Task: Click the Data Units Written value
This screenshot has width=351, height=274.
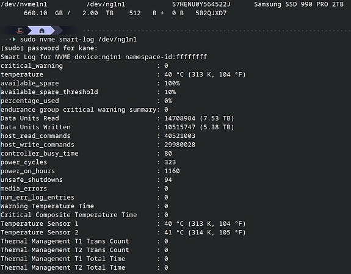Action: point(199,127)
